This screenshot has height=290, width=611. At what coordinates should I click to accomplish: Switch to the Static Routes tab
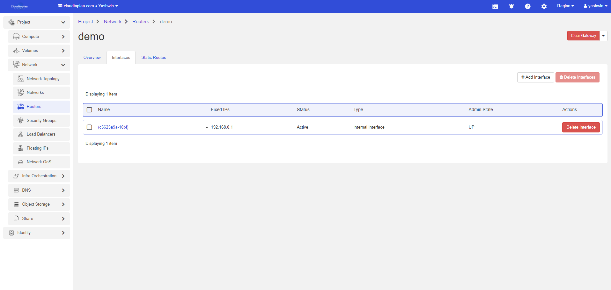click(x=153, y=58)
